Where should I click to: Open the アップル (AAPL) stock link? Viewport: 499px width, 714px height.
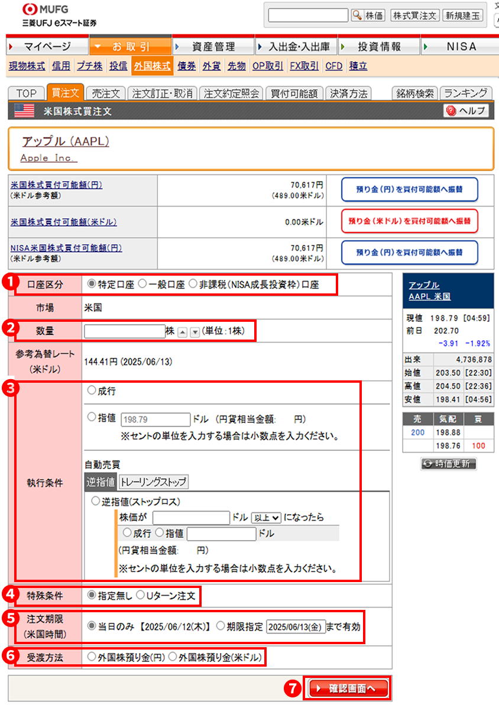pyautogui.click(x=65, y=141)
